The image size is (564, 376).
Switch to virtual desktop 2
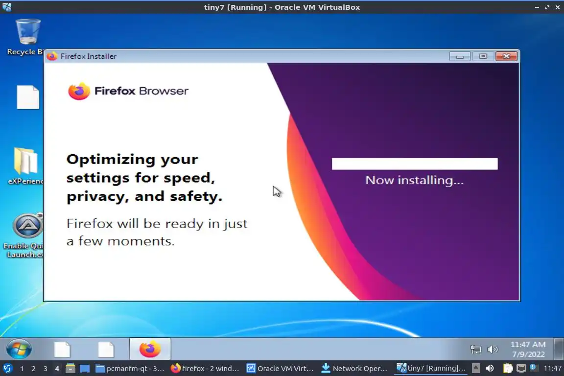point(33,369)
